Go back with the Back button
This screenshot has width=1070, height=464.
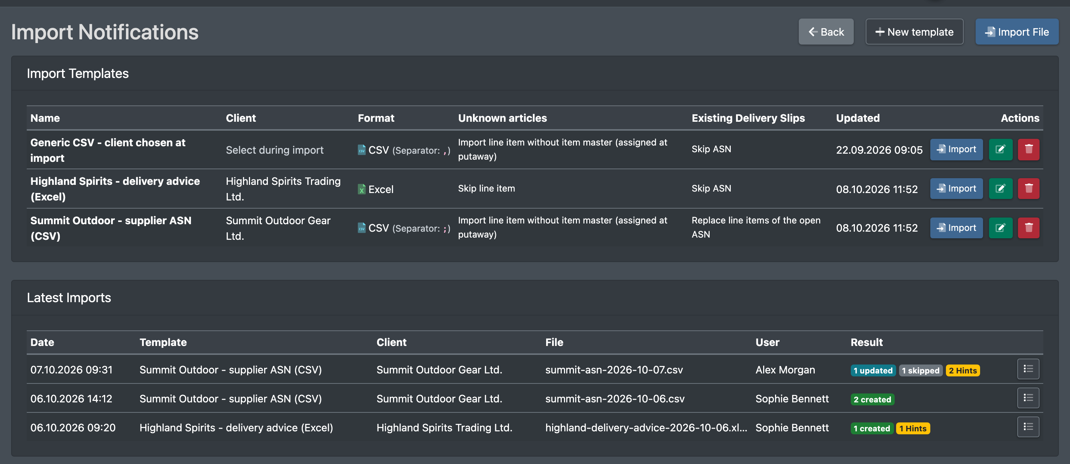tap(826, 32)
